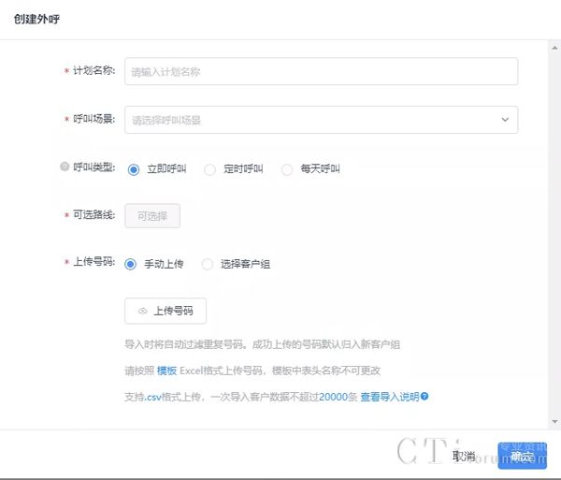Viewport: 561px width, 480px height.
Task: Click the help icon beside 呼叫类型
Action: [x=64, y=168]
